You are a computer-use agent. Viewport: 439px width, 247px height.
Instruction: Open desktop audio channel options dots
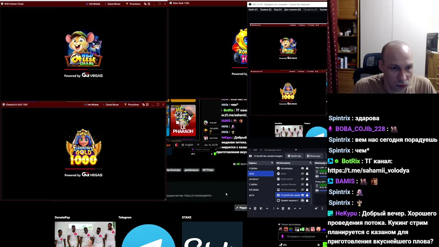[x=317, y=172]
